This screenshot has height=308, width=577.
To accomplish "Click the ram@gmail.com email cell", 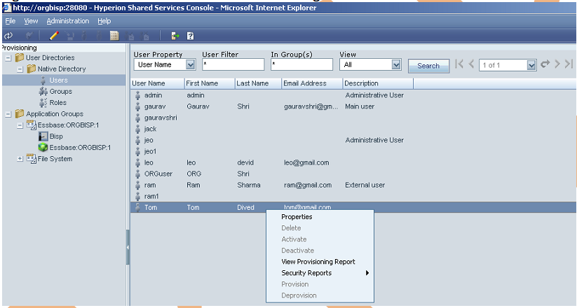I will [x=308, y=185].
